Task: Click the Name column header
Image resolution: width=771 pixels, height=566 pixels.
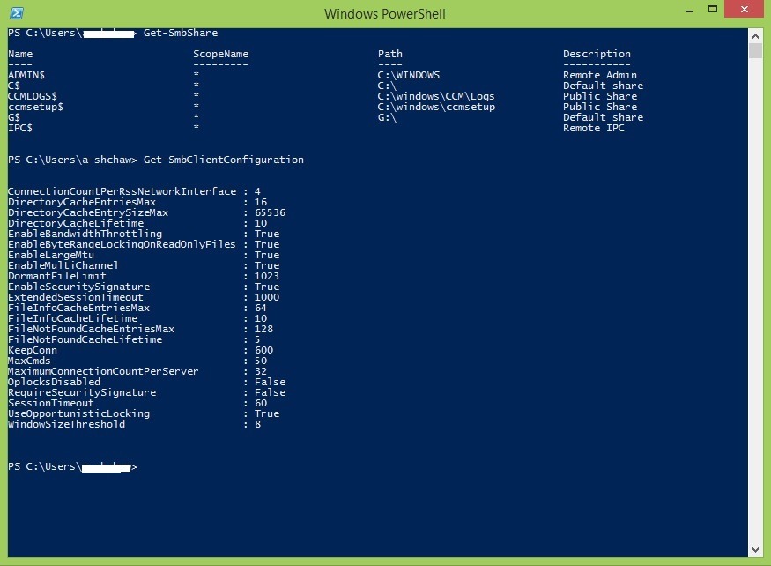Action: (x=20, y=54)
